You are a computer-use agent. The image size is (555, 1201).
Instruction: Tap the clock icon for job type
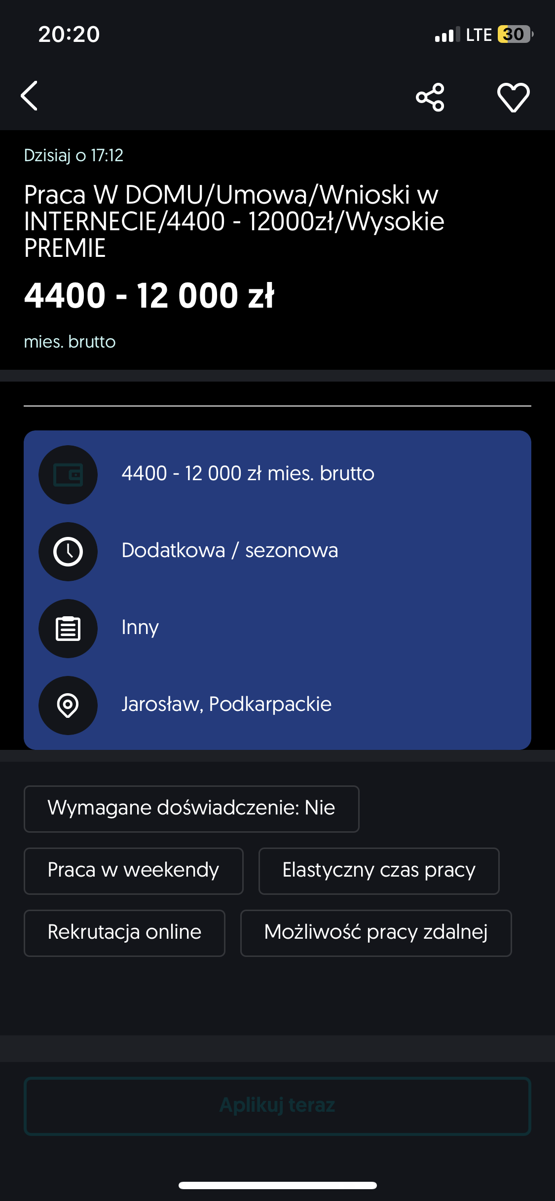tap(68, 552)
